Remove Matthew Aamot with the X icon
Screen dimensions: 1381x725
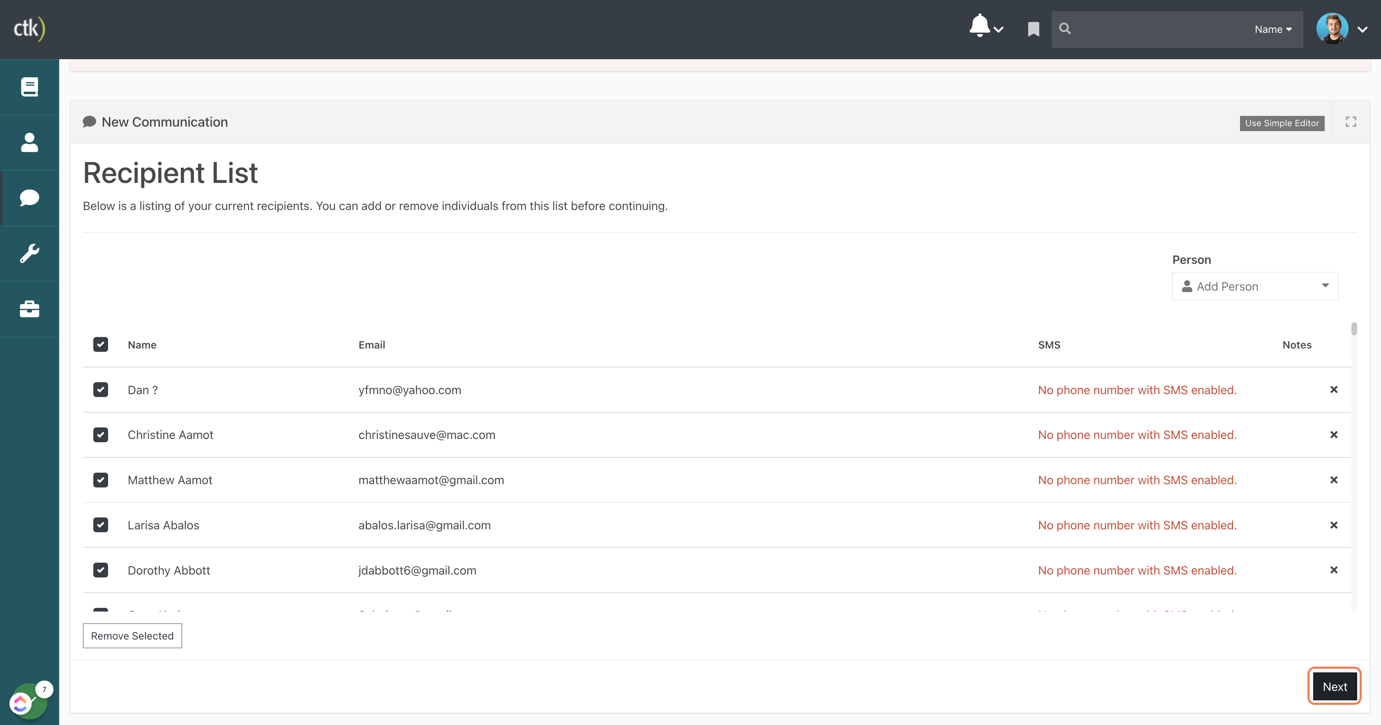[x=1333, y=480]
